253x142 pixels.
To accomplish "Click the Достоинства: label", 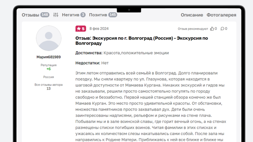I will click(89, 53).
